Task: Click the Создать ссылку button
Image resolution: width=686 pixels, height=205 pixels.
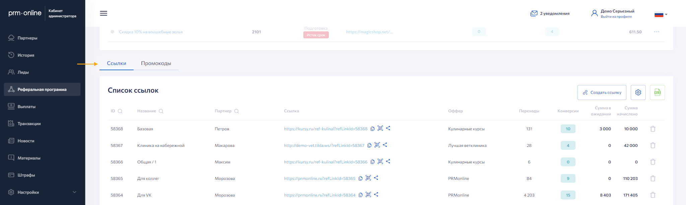Action: tap(602, 92)
